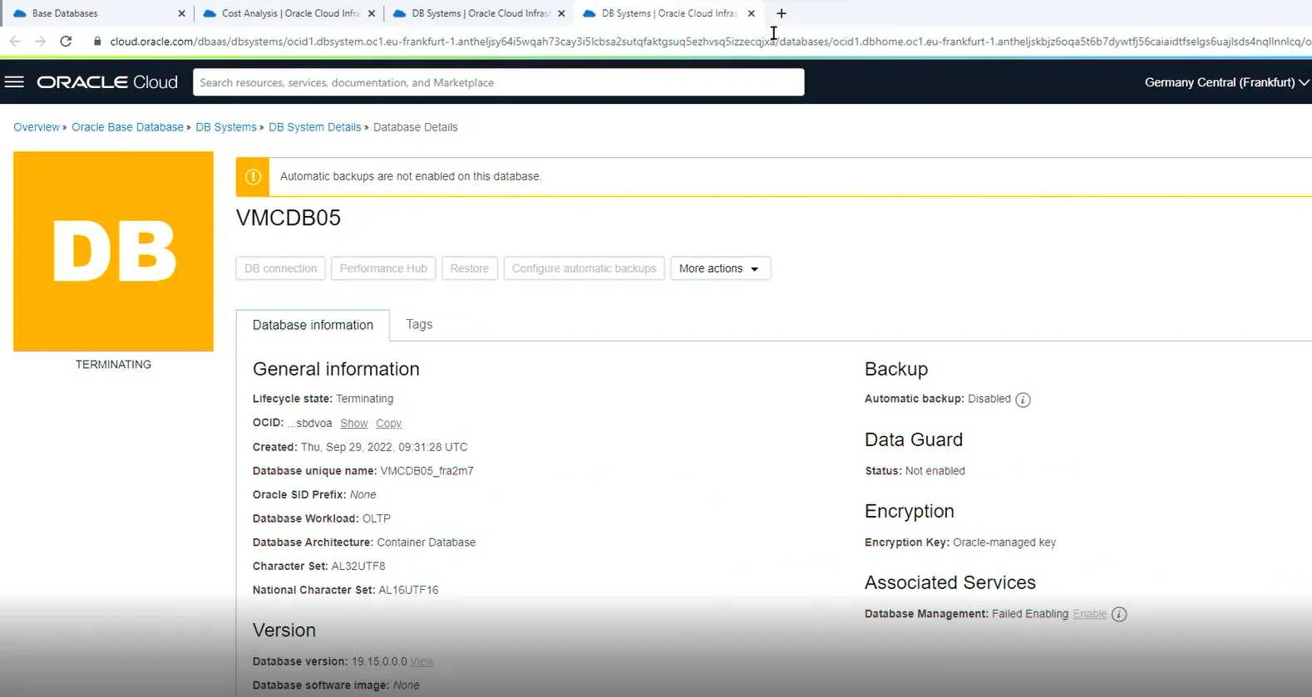Click the Oracle Cloud logo
This screenshot has height=697, width=1312.
pyautogui.click(x=107, y=82)
